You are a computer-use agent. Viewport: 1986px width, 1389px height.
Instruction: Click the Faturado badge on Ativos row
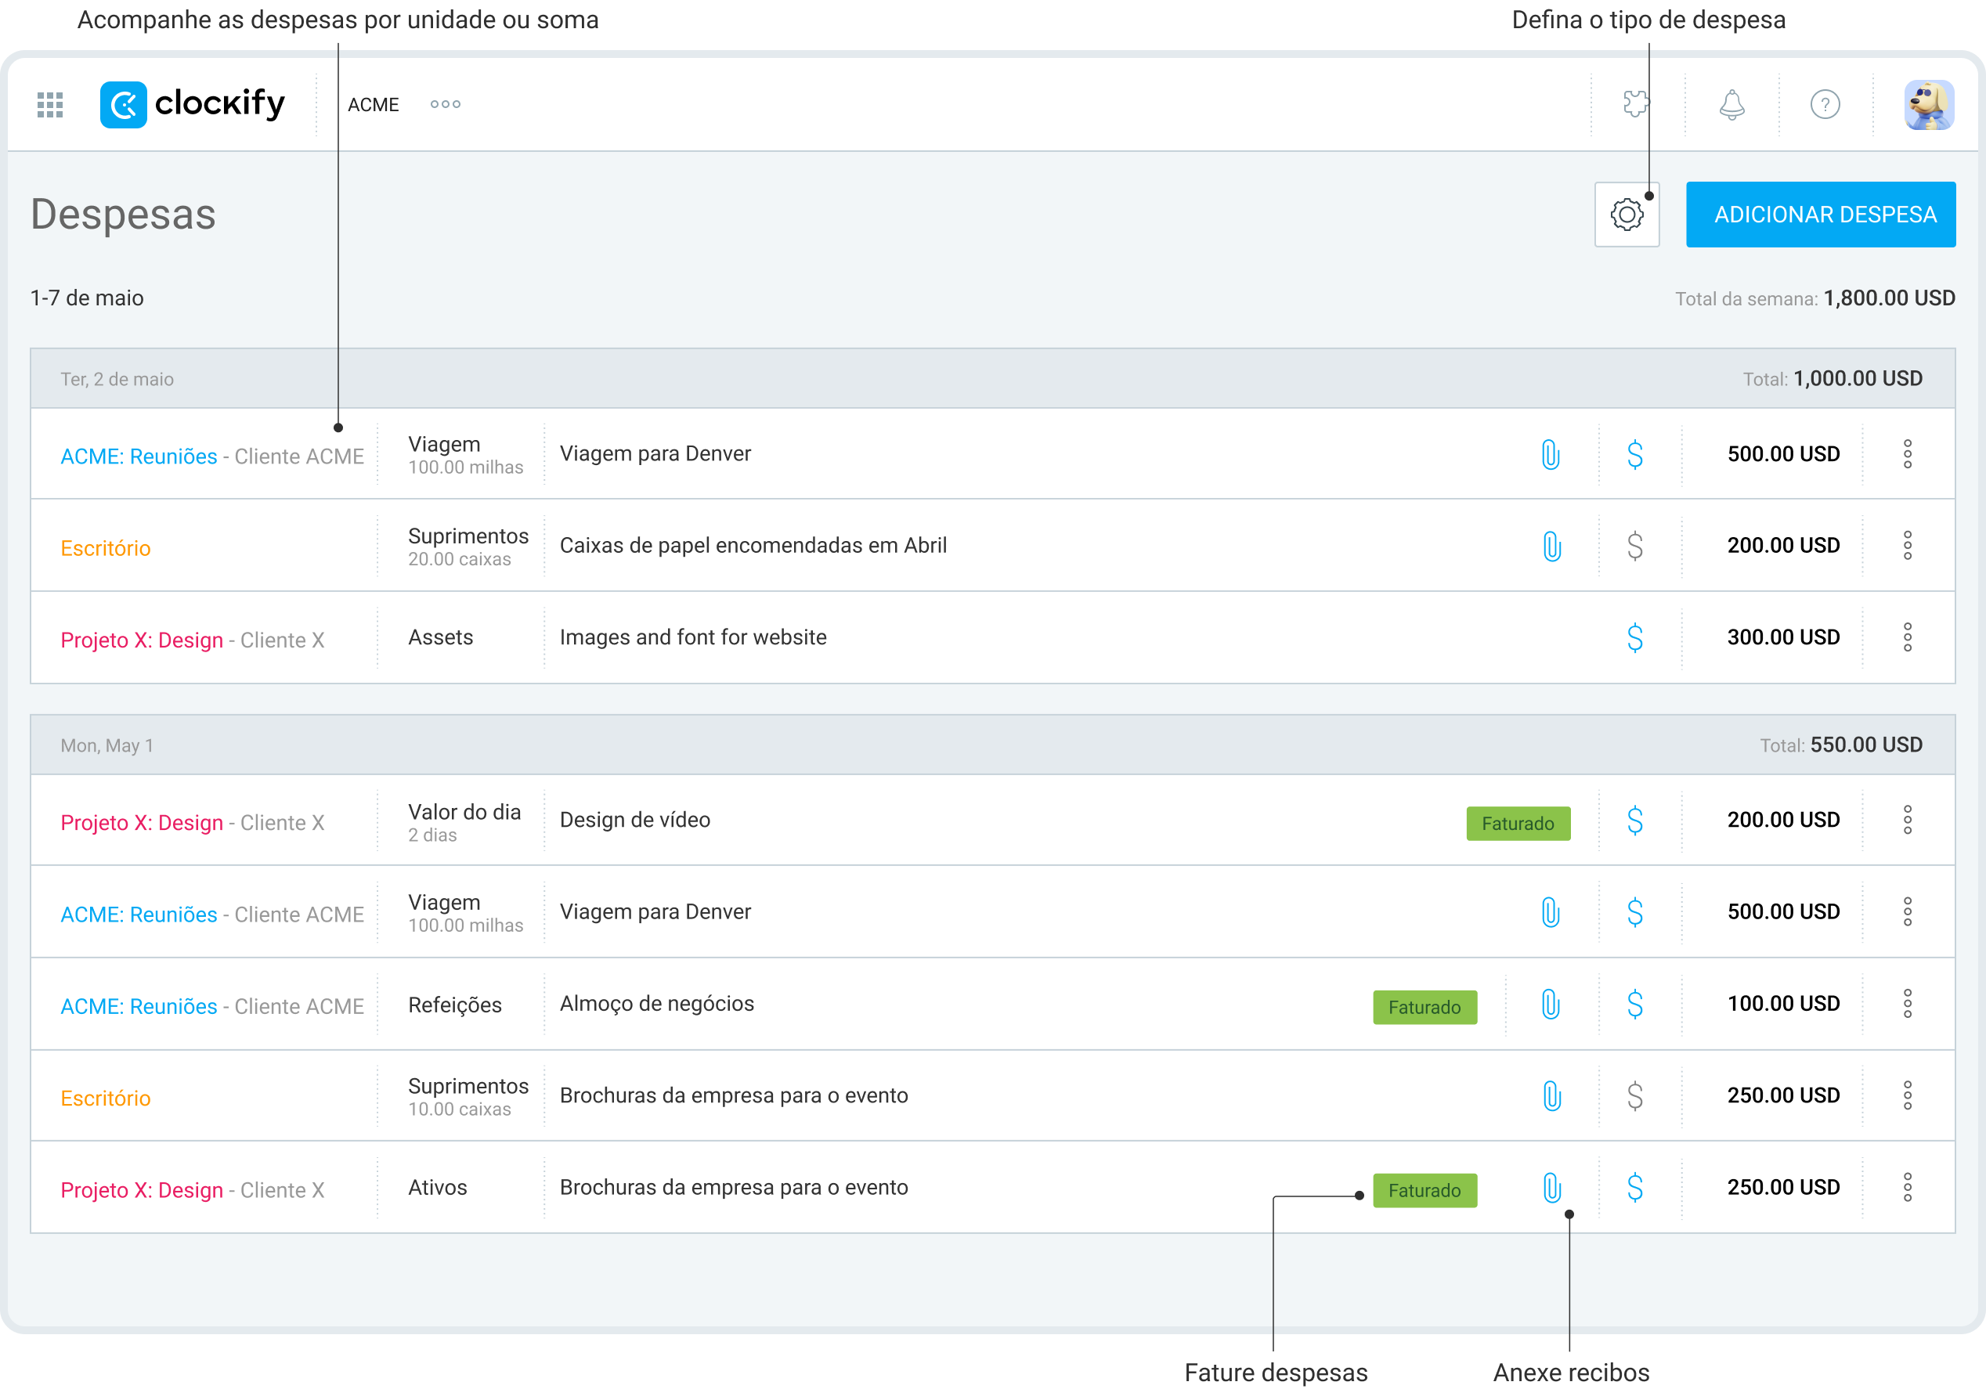pos(1424,1190)
